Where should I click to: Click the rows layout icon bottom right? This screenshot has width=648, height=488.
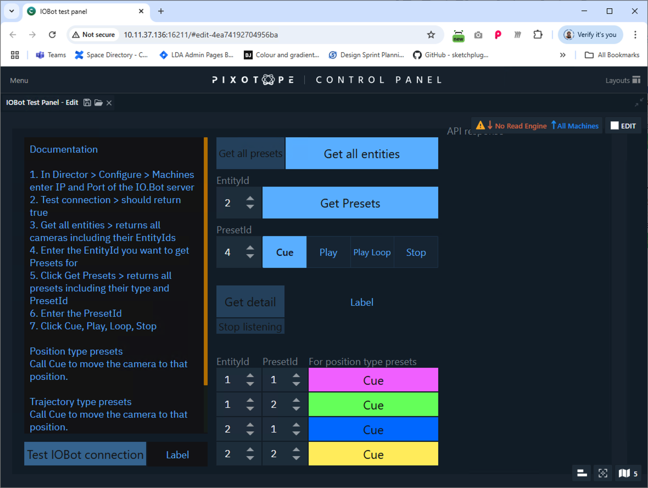click(x=582, y=473)
